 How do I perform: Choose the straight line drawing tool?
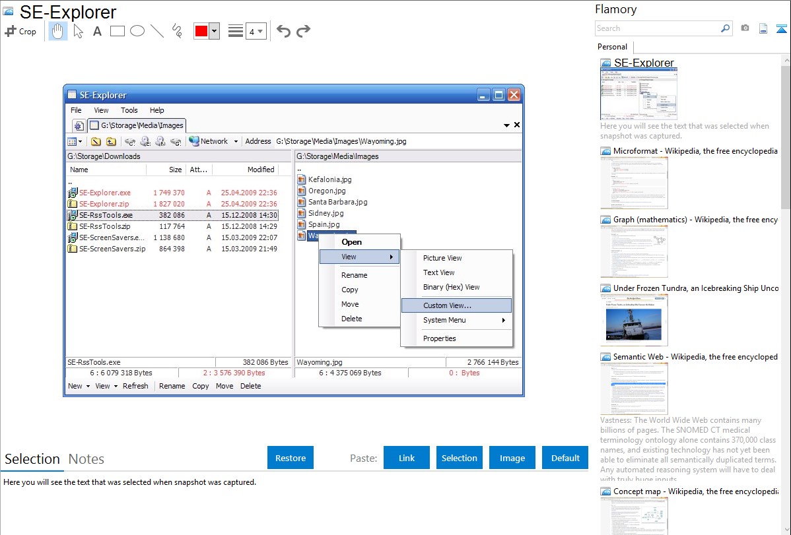[157, 31]
